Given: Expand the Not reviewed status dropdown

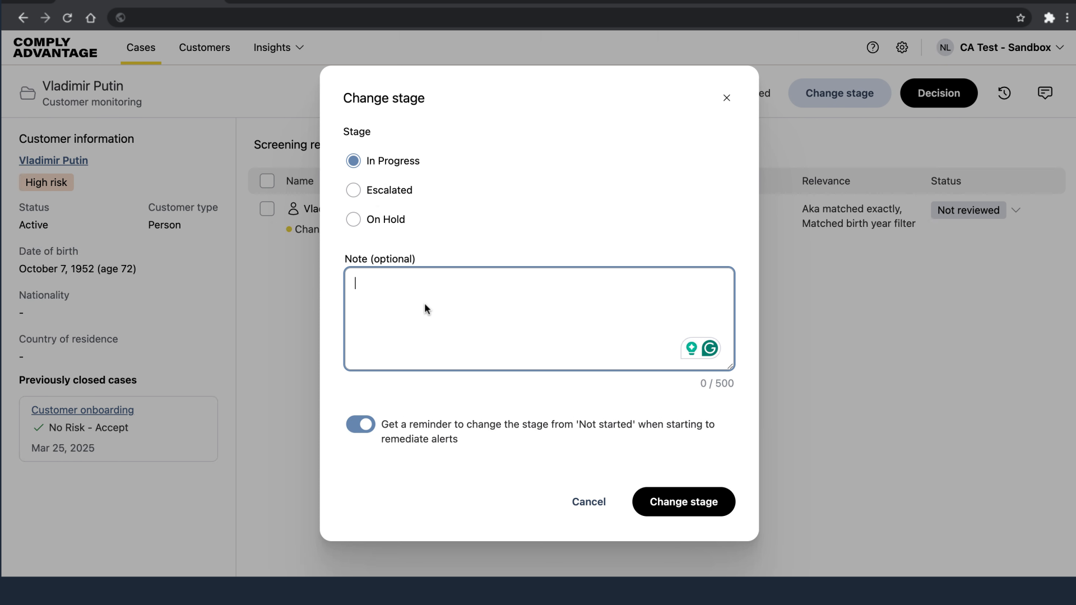Looking at the screenshot, I should (1015, 211).
